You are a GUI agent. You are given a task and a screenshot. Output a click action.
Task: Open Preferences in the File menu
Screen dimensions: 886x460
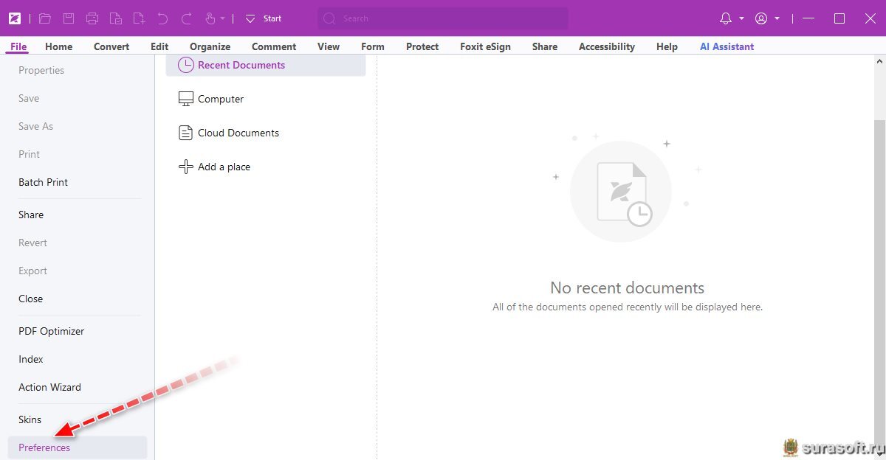pyautogui.click(x=44, y=447)
